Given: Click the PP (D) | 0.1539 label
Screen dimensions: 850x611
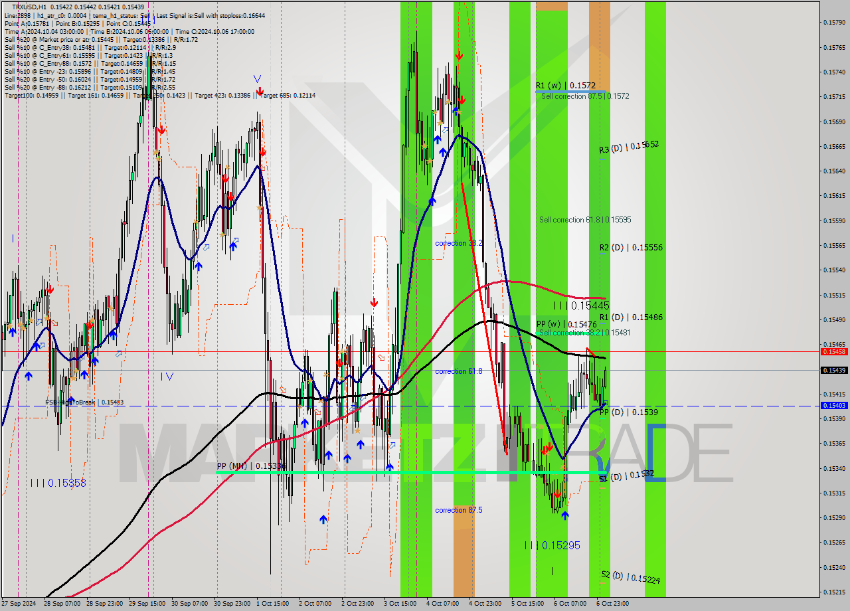Looking at the screenshot, I should point(629,412).
